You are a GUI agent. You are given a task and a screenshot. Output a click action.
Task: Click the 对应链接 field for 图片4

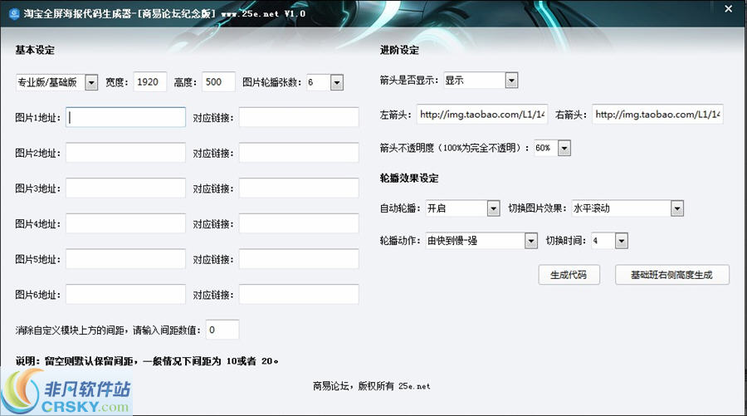299,223
